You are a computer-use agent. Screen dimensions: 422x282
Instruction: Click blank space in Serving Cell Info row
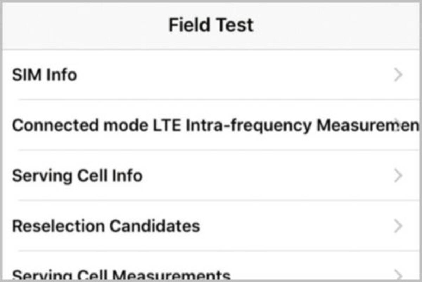[x=264, y=175]
